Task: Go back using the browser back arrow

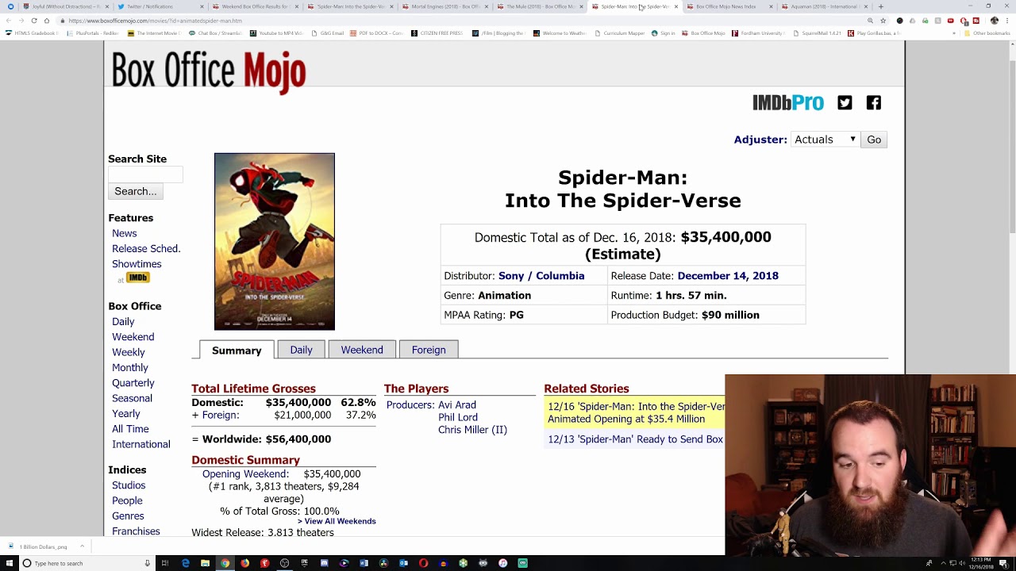Action: pos(10,21)
